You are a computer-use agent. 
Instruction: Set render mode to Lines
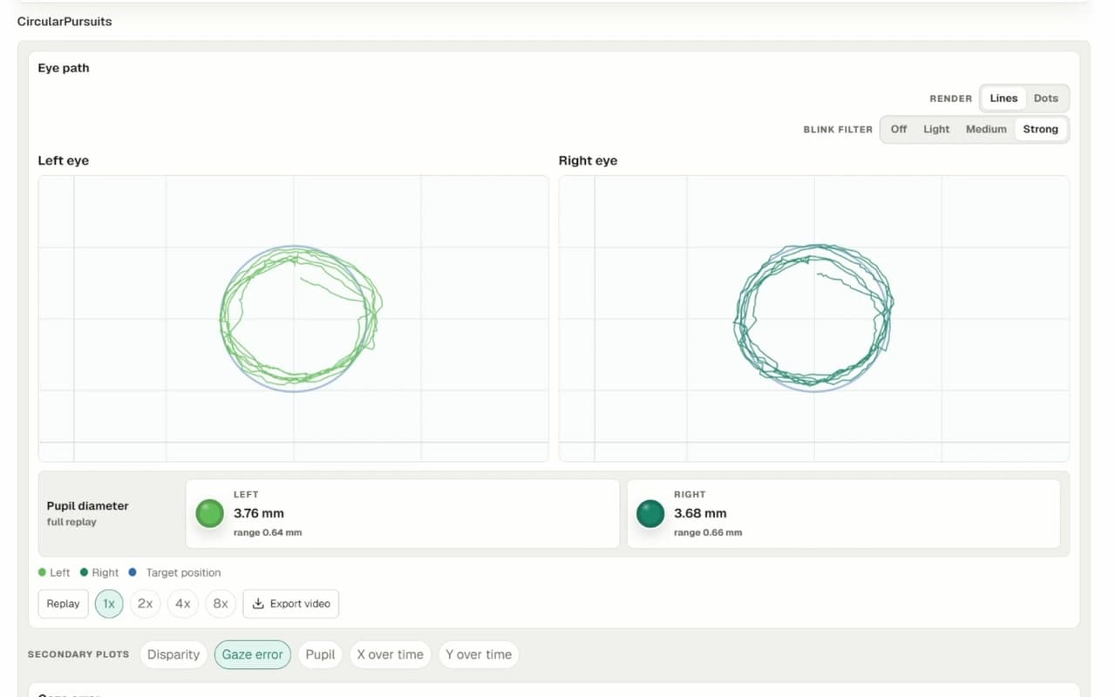click(x=1004, y=98)
